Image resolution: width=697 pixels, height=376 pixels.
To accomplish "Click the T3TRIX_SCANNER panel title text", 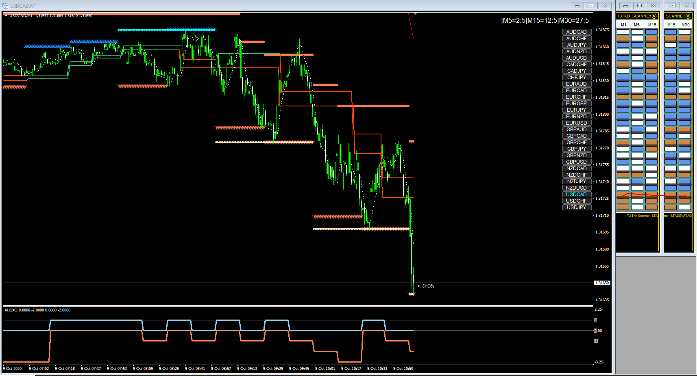I will coord(634,16).
